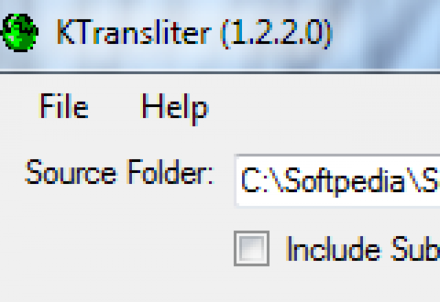Click empty title bar right of version

pyautogui.click(x=389, y=32)
